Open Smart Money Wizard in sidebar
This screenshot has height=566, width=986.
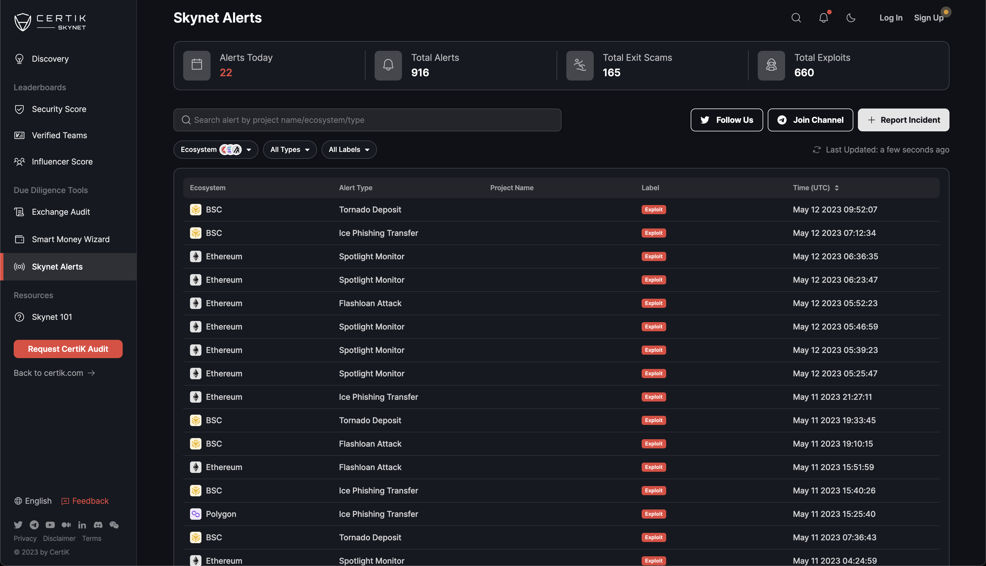pos(70,240)
